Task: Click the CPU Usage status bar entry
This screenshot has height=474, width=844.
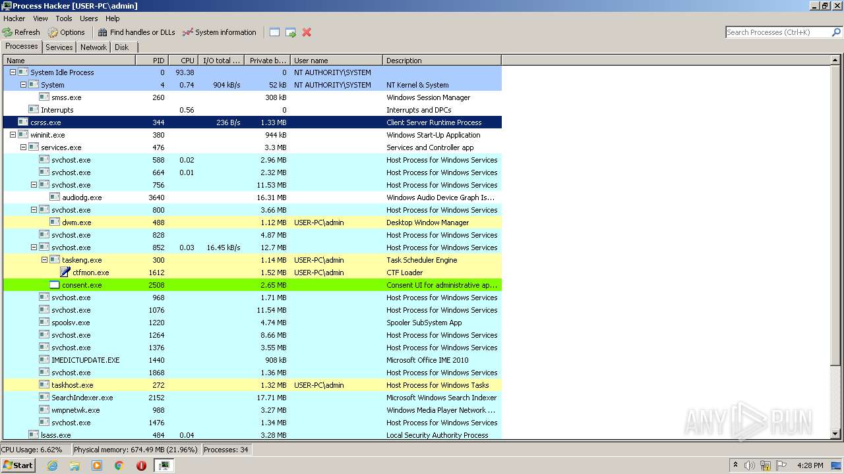Action: (34, 450)
